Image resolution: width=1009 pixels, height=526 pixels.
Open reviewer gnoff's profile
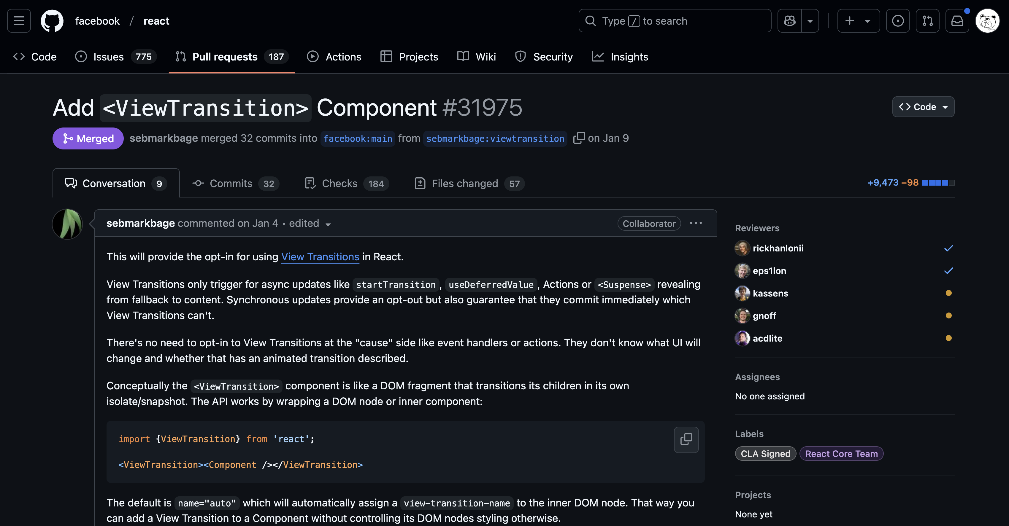(x=764, y=316)
